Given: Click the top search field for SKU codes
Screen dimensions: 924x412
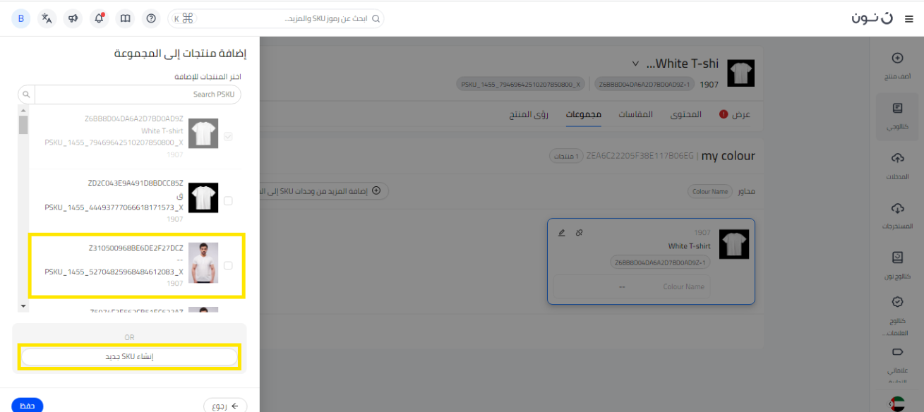Looking at the screenshot, I should tap(276, 18).
